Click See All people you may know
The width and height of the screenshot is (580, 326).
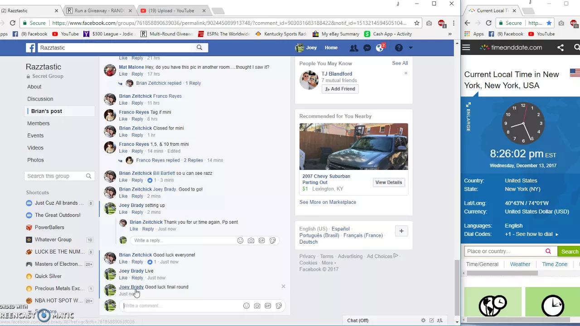click(400, 63)
